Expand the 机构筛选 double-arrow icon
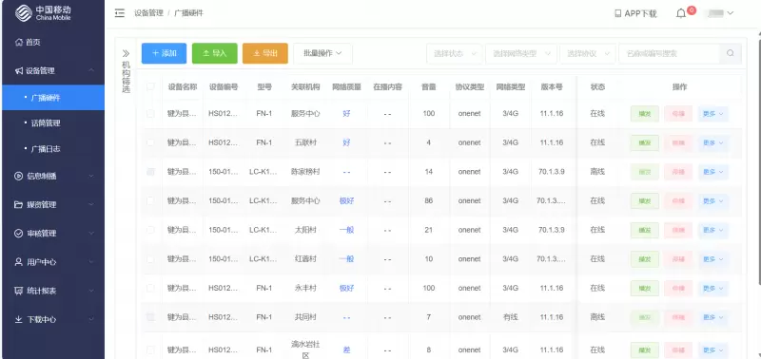 click(x=126, y=53)
